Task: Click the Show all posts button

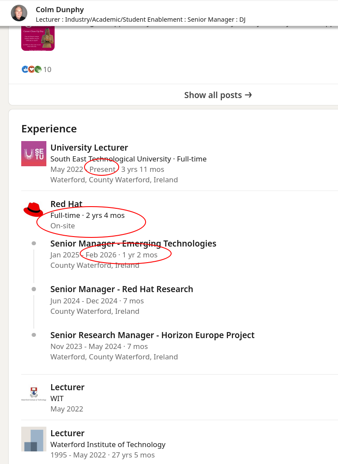Action: pos(218,95)
